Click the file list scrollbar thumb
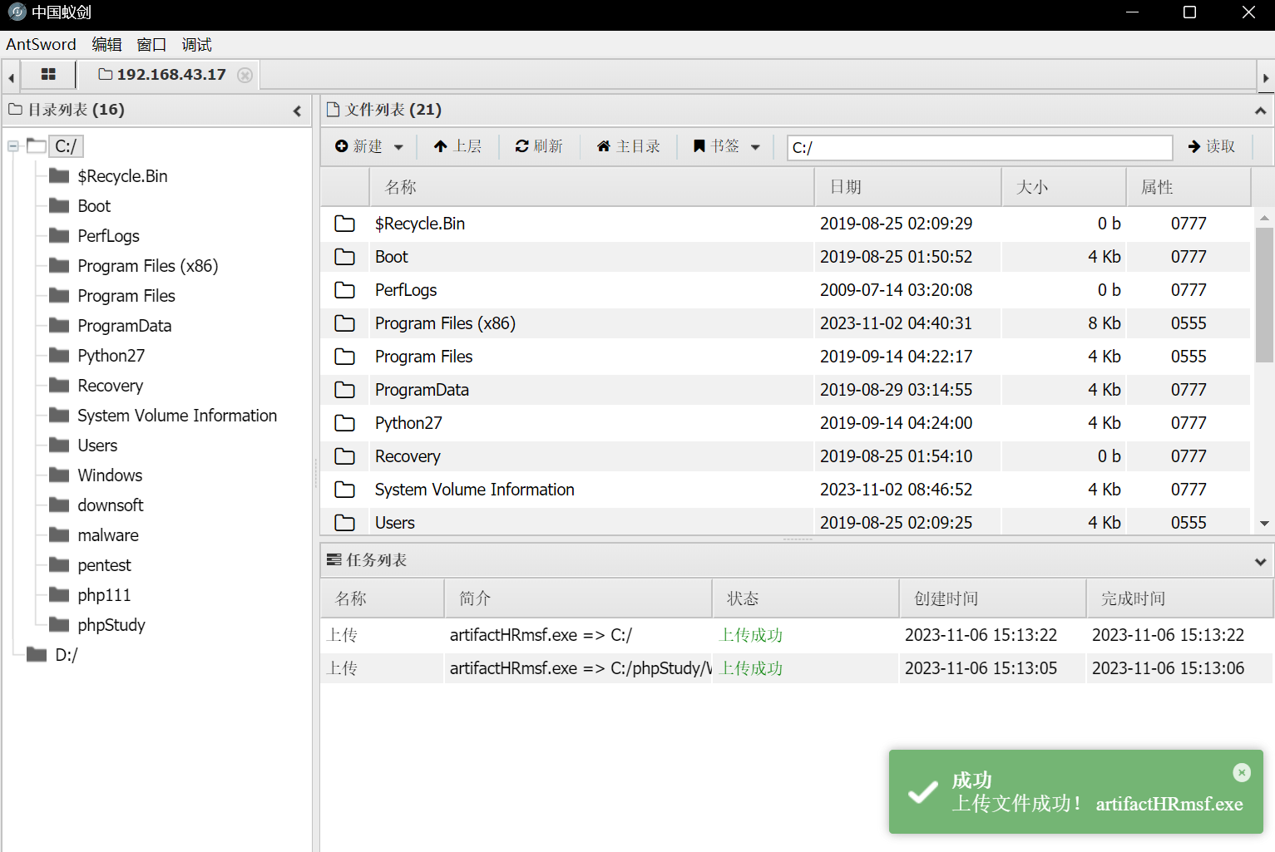Screen dimensions: 1275x852 (1264, 295)
